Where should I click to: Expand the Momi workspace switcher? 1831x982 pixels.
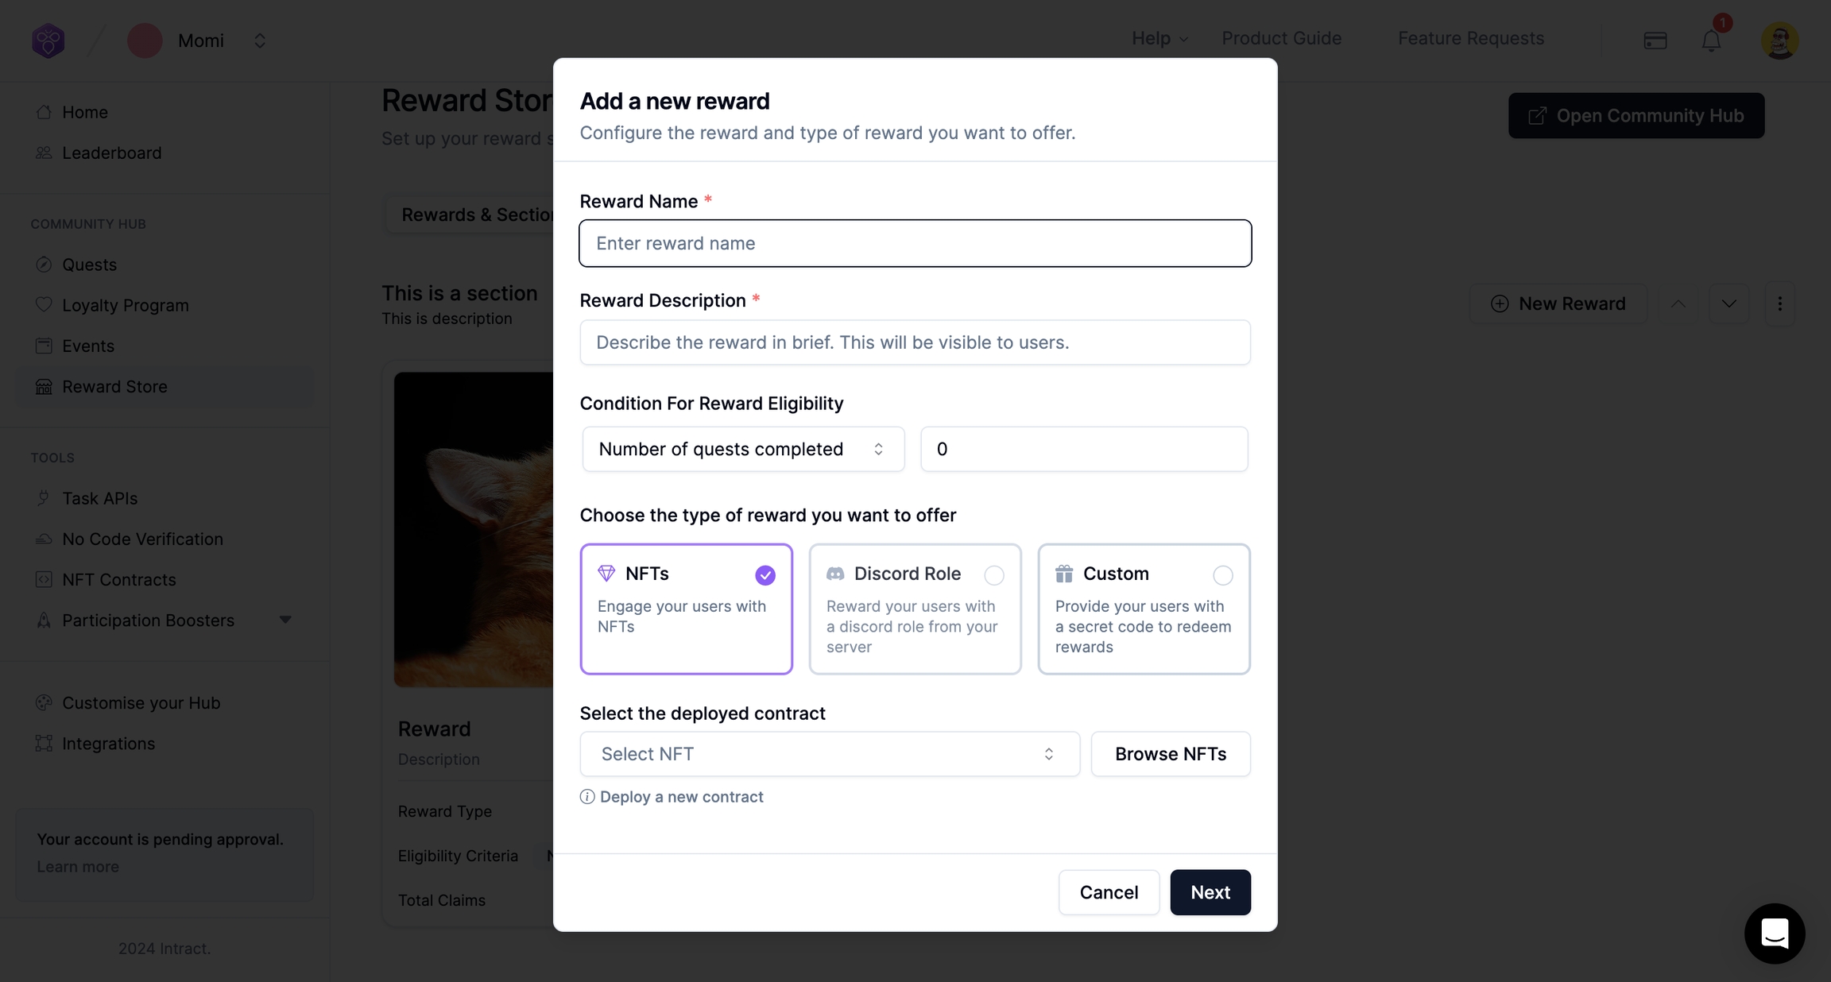[260, 41]
